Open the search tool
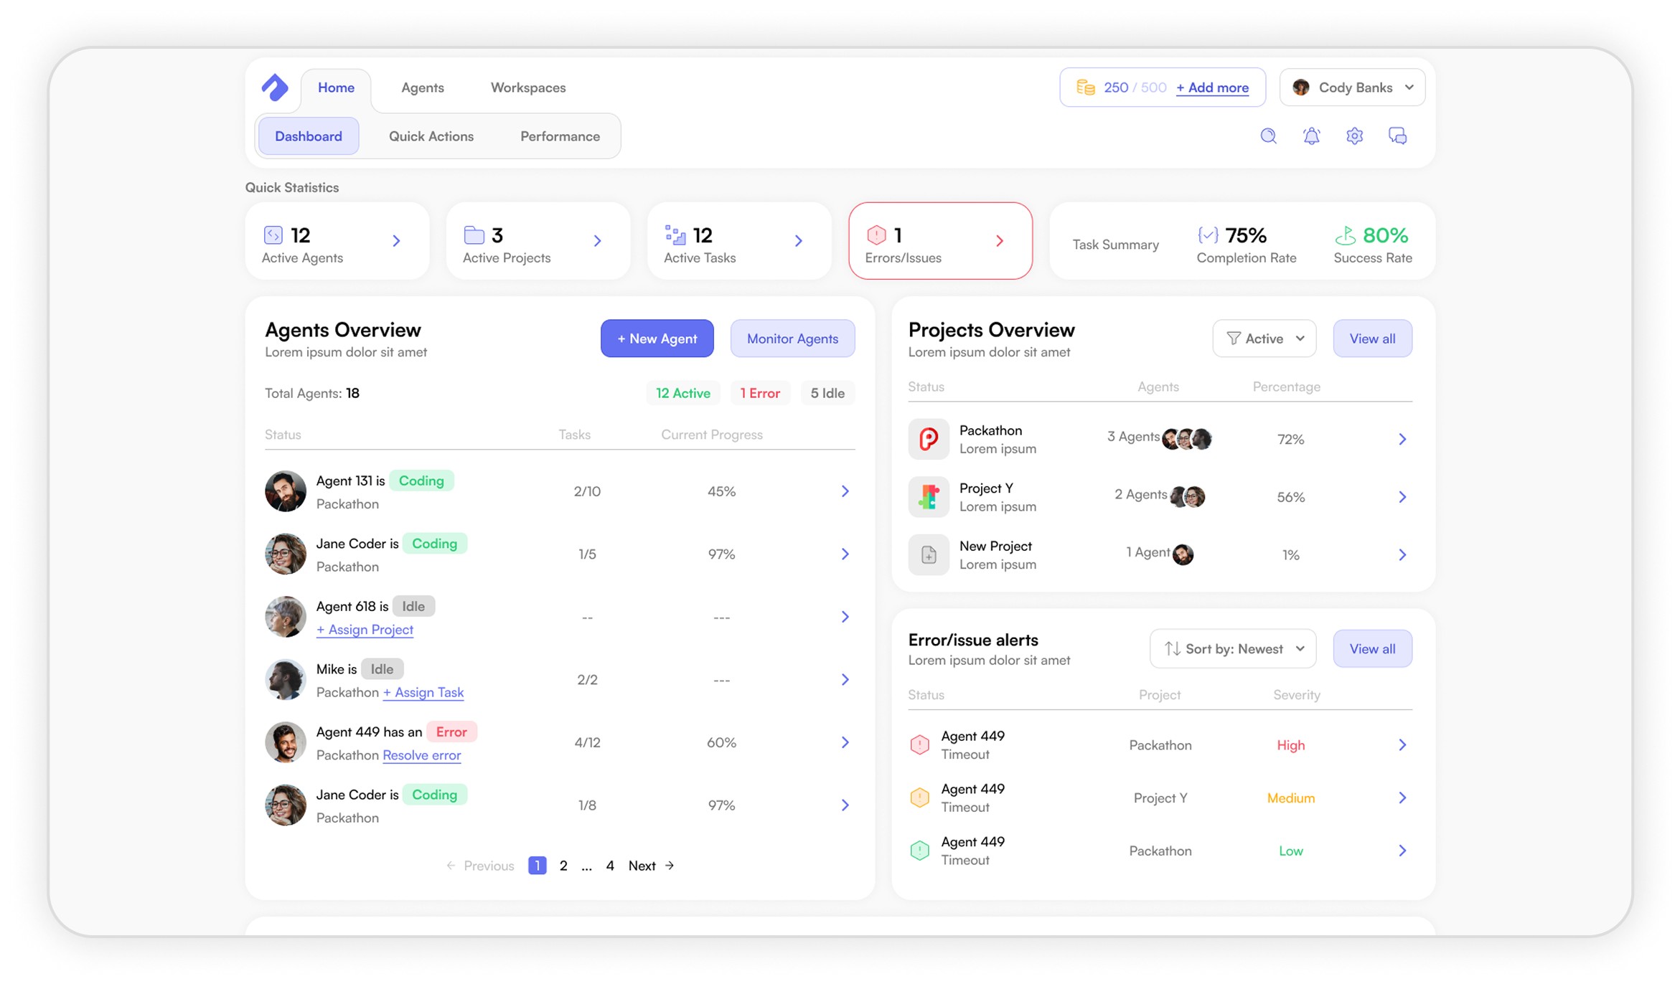This screenshot has width=1680, height=984. pyautogui.click(x=1269, y=136)
